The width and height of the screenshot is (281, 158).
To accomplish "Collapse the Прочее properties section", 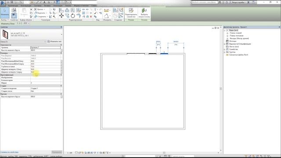I will pos(61,94).
